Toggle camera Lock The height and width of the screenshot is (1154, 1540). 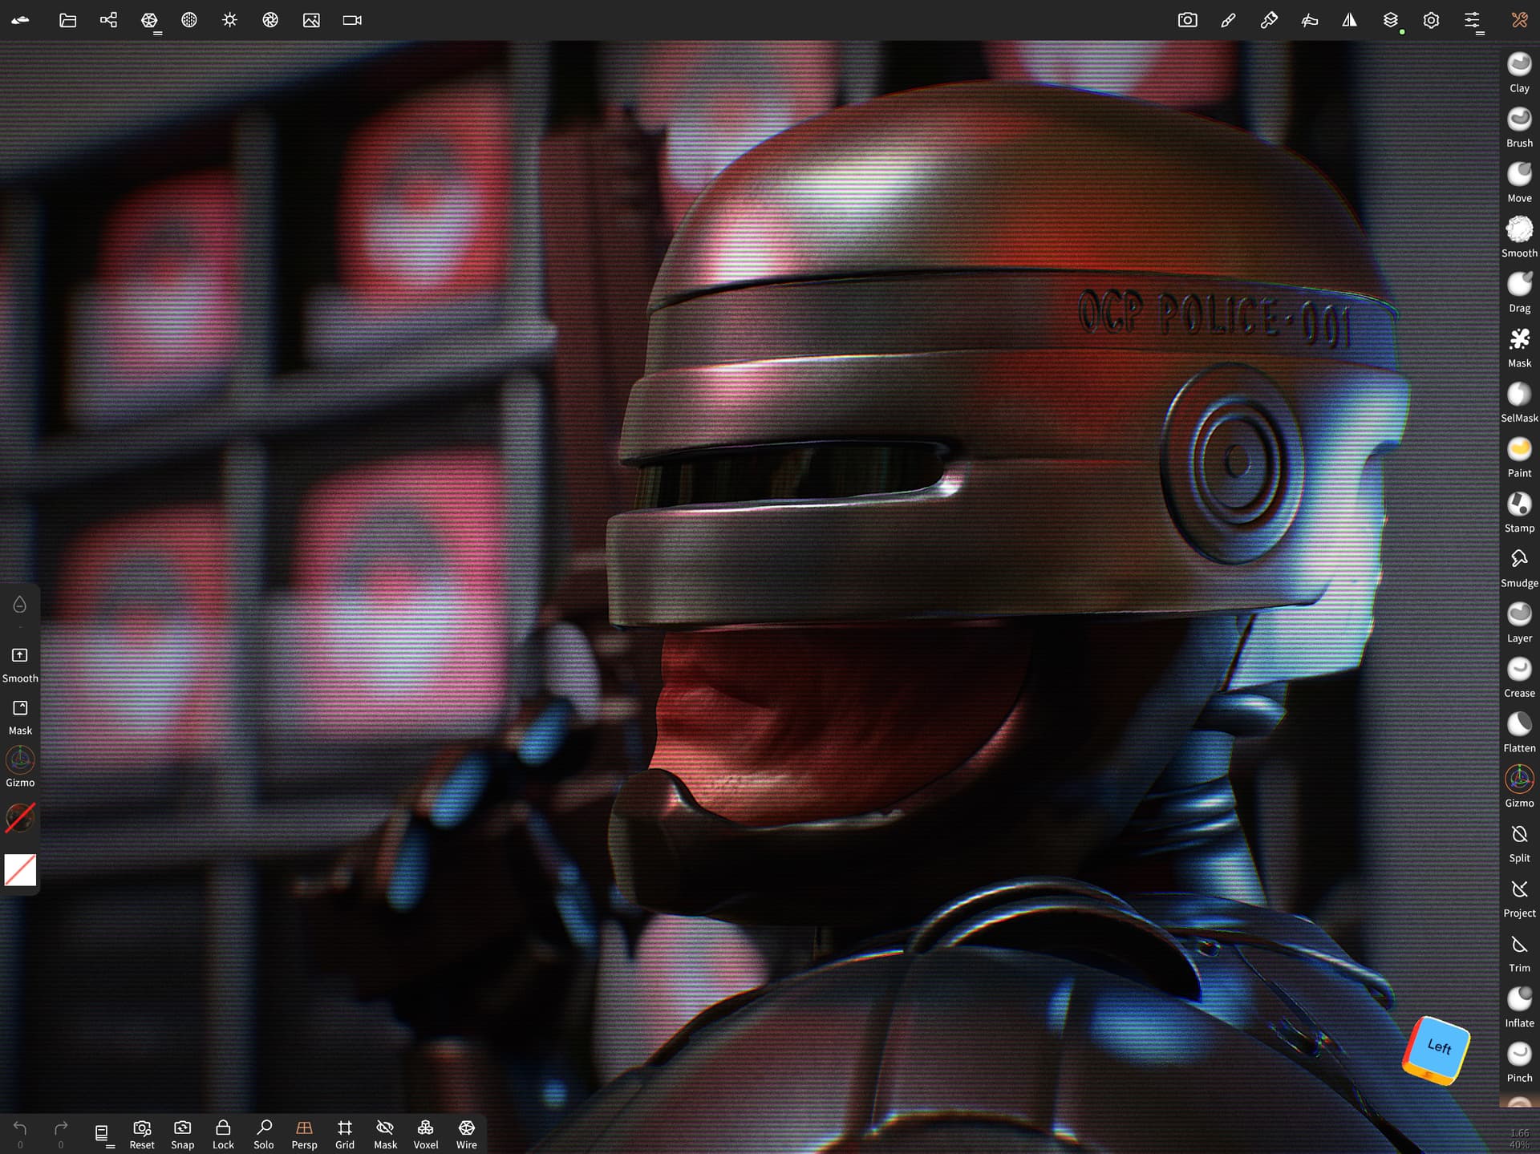click(x=223, y=1134)
